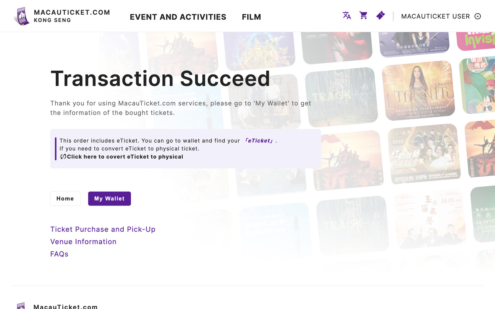This screenshot has width=495, height=309.
Task: Expand the MACAUTICKET USER account dropdown
Action: coord(441,16)
